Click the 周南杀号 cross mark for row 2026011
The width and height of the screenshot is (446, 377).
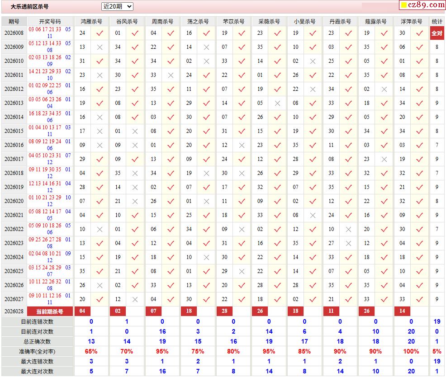pyautogui.click(x=171, y=75)
